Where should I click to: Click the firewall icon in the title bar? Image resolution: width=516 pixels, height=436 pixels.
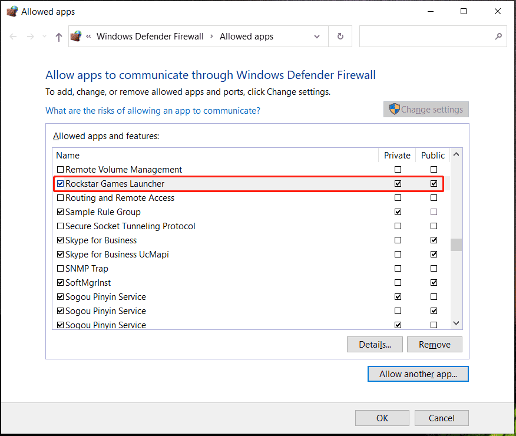coord(12,11)
